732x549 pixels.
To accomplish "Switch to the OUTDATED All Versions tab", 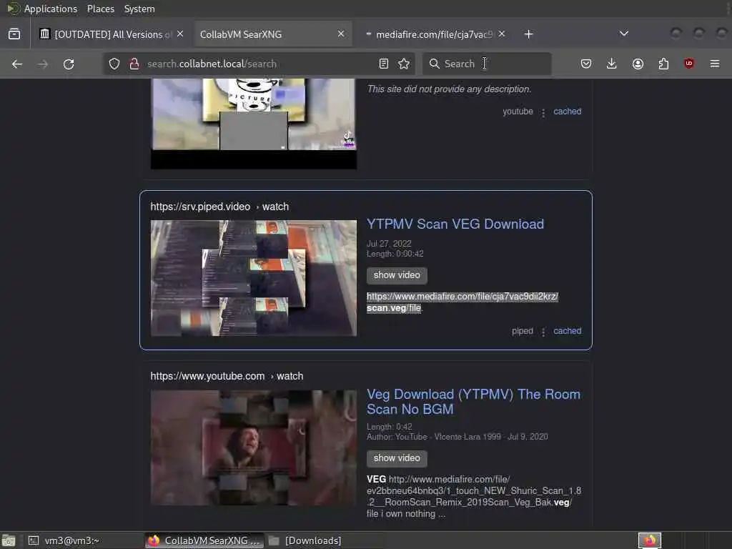I will click(111, 34).
